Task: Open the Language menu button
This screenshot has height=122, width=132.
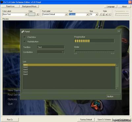Action: click(x=111, y=7)
